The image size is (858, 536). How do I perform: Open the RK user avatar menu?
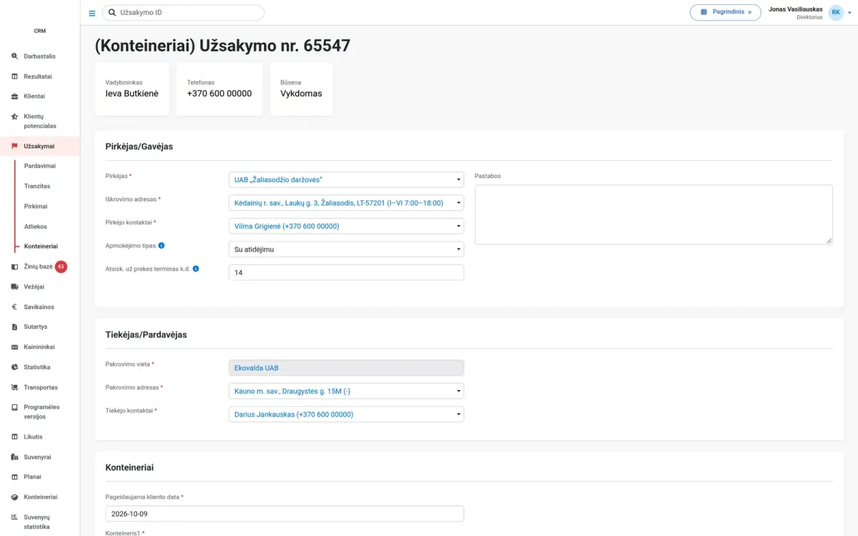835,12
